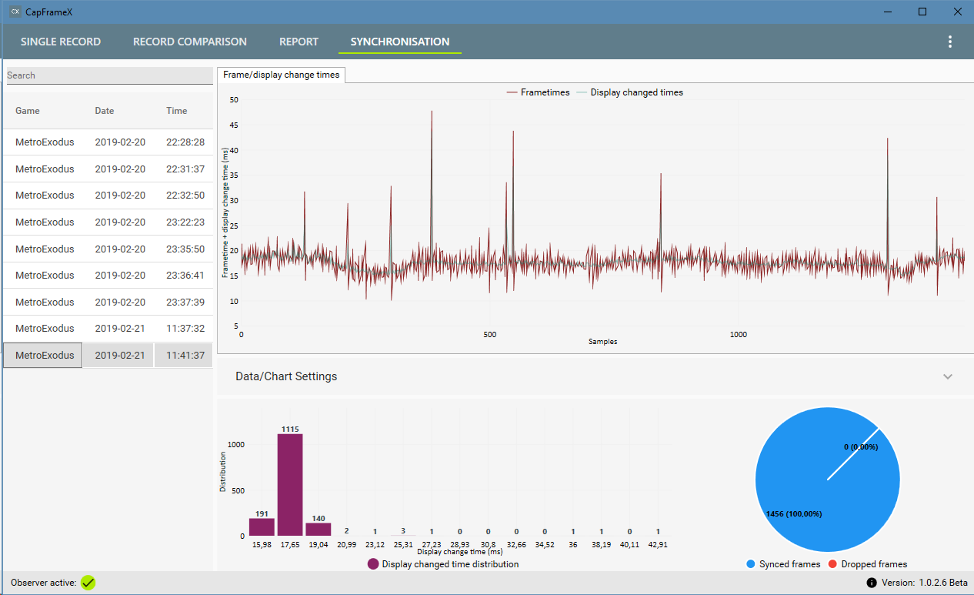Click the histogram bar labeled 140

pos(318,530)
